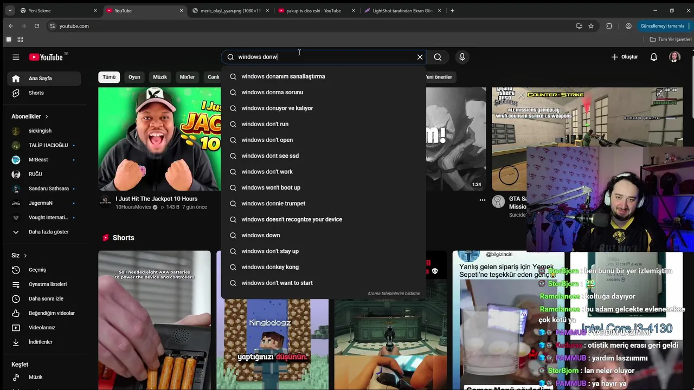The width and height of the screenshot is (694, 390).
Task: Select suggestion windows don't open
Action: (323, 140)
